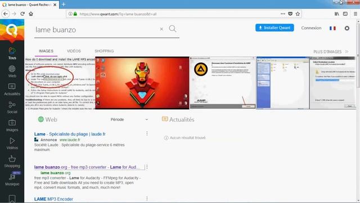
Task: Open Vidéos category in sidebar
Action: (12, 144)
